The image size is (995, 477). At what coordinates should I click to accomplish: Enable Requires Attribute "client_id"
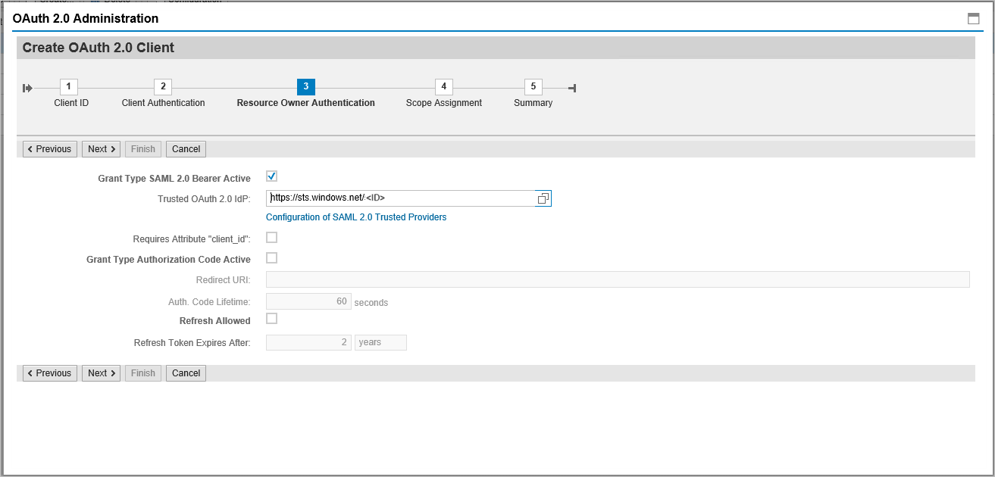[x=271, y=237]
